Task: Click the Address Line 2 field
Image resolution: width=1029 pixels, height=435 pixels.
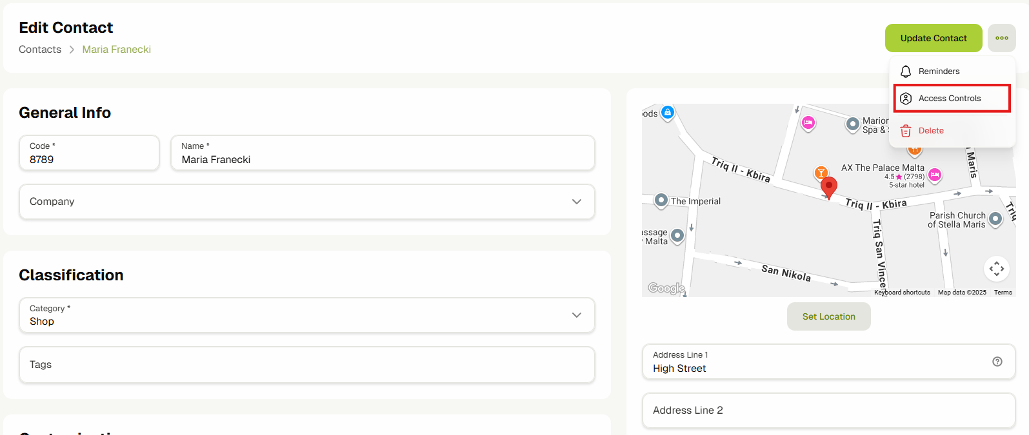Action: (828, 411)
